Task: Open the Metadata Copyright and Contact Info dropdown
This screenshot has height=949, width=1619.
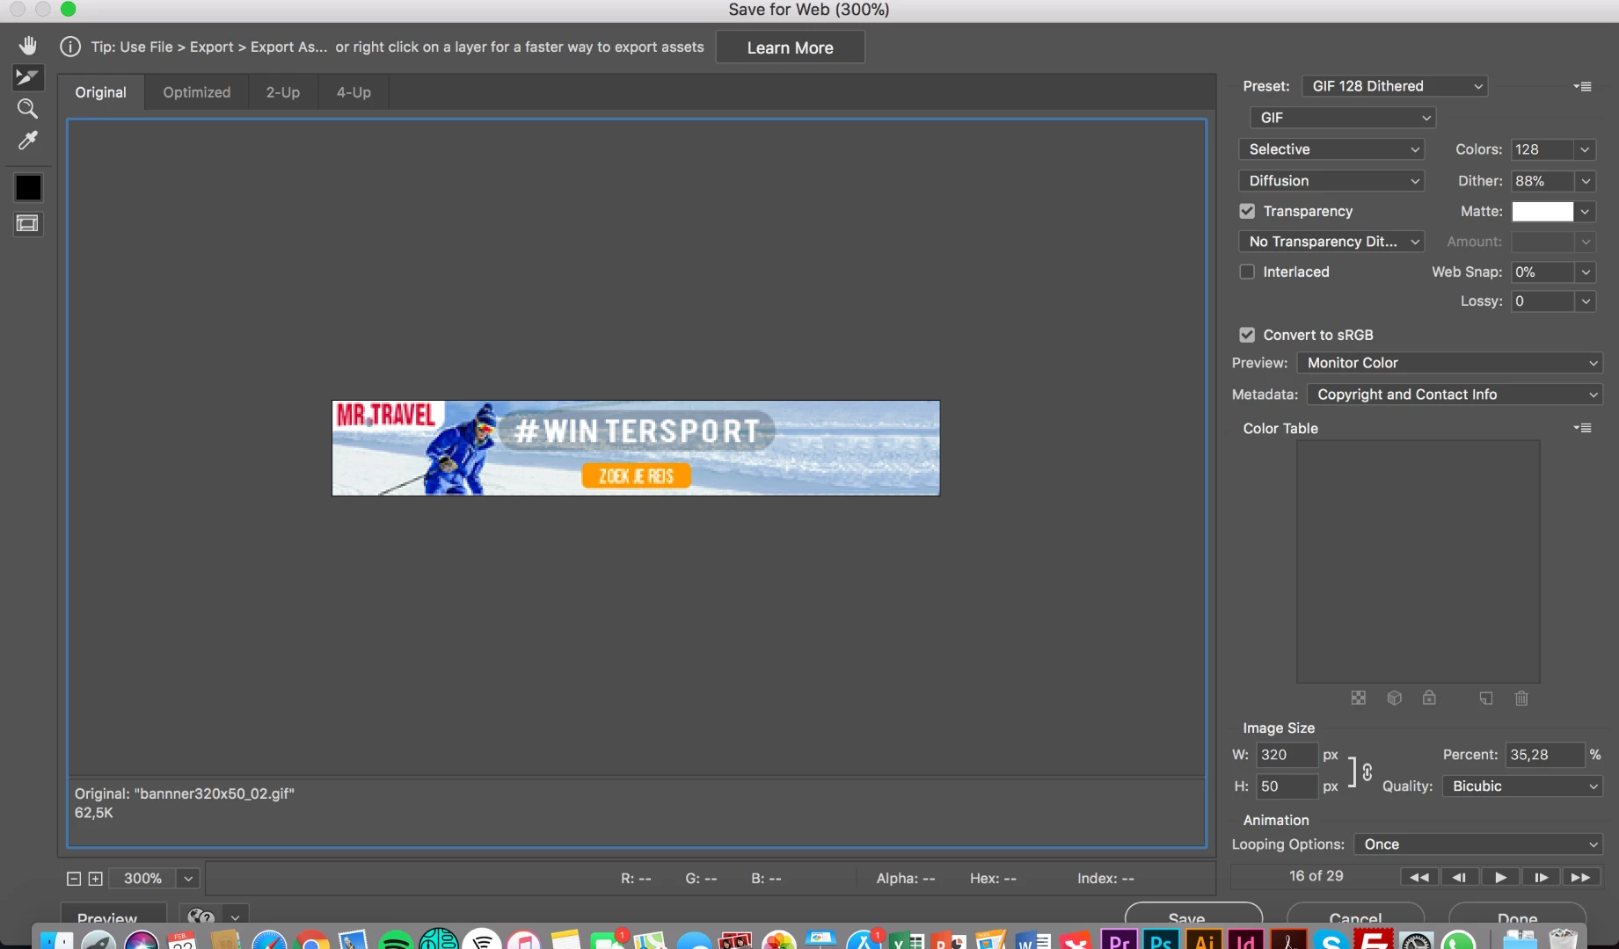Action: (1455, 395)
